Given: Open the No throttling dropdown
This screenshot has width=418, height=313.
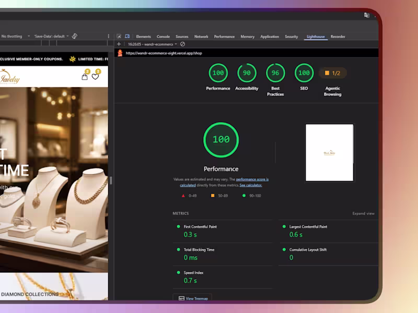Looking at the screenshot, I should tap(16, 36).
